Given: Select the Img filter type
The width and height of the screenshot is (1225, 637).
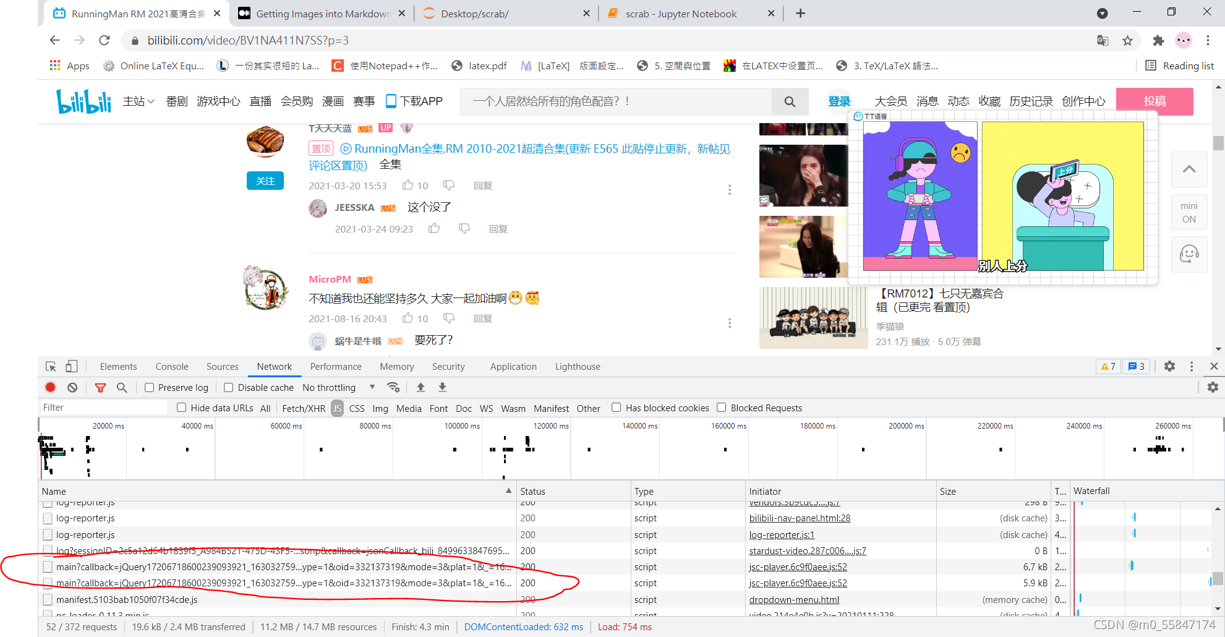Looking at the screenshot, I should click(380, 408).
